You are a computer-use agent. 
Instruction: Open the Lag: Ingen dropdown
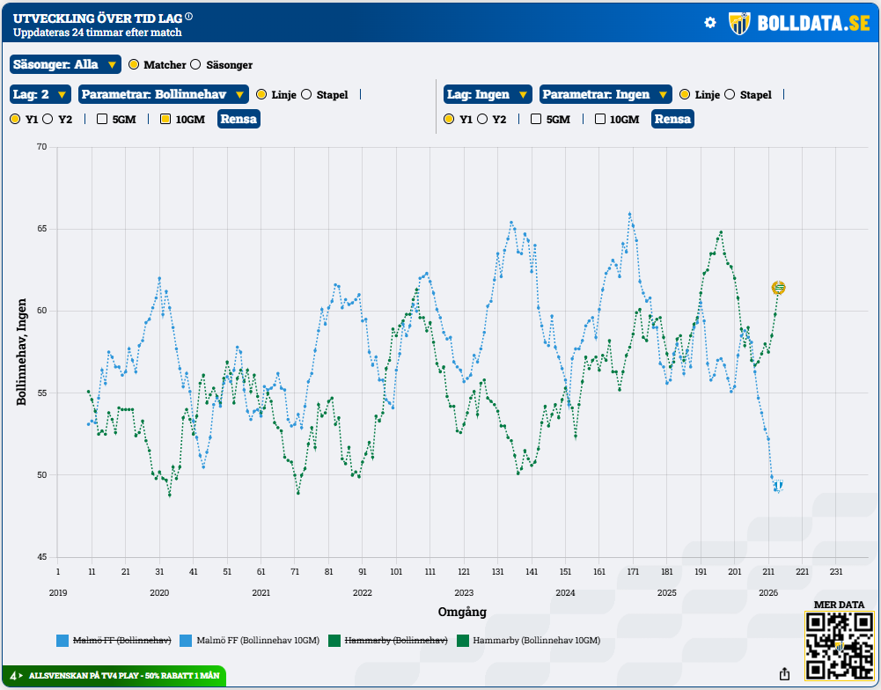point(488,95)
